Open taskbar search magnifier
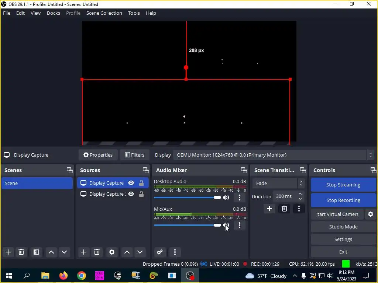Screen dimensions: 378x283 pos(27,276)
